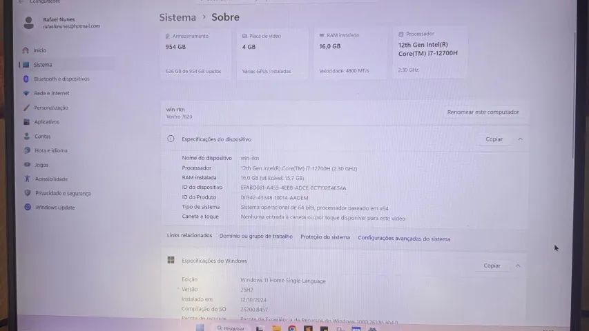Go to Personalização settings
The image size is (589, 331).
(x=51, y=108)
